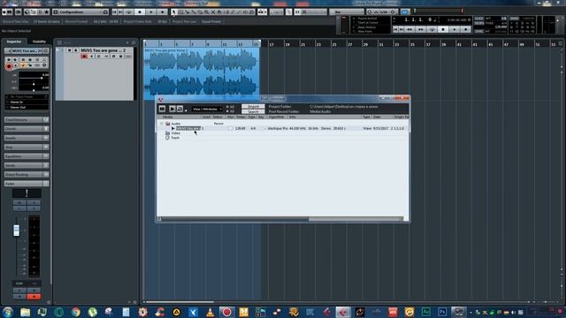Collapse the Audio folder in the Pool
Viewport: 566px width, 318px height.
pos(161,124)
